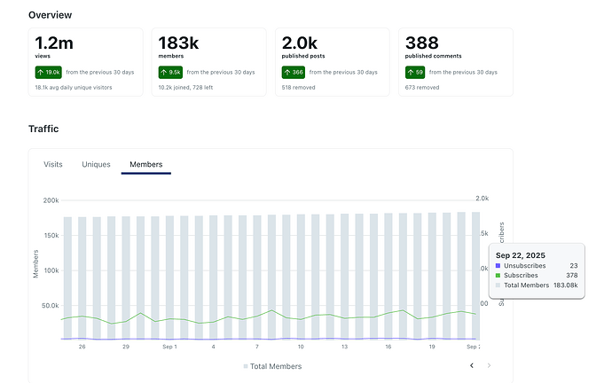Toggle the Total Members legend item
Screen dimensions: 612x383
(272, 366)
